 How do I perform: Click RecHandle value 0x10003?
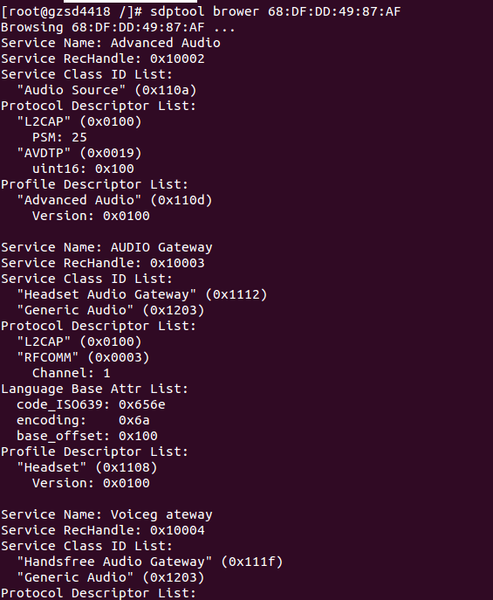(x=177, y=263)
